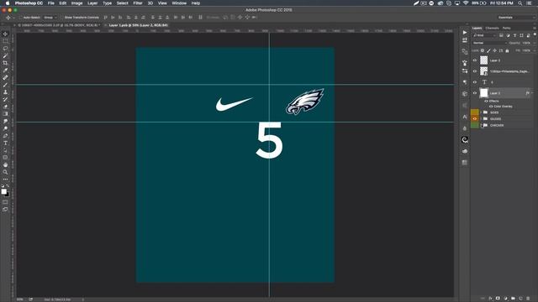Open the Image menu
The width and height of the screenshot is (538, 302).
(76, 3)
